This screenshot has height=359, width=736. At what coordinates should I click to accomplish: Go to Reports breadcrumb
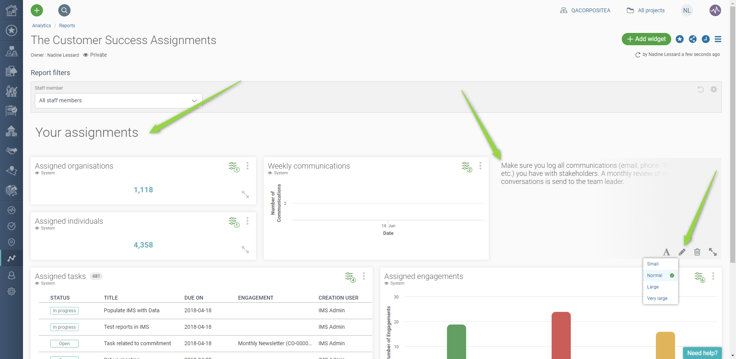click(67, 26)
